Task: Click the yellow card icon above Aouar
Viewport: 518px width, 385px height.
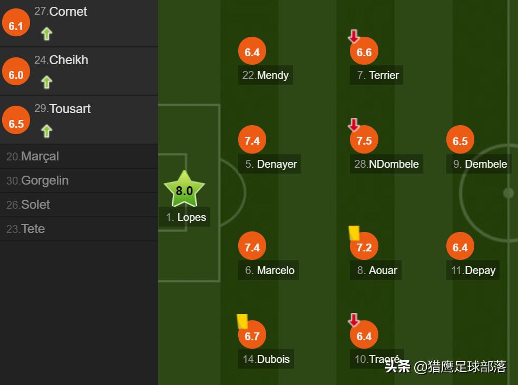Action: (x=354, y=233)
